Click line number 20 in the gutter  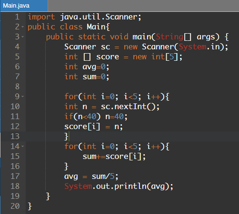point(15,206)
